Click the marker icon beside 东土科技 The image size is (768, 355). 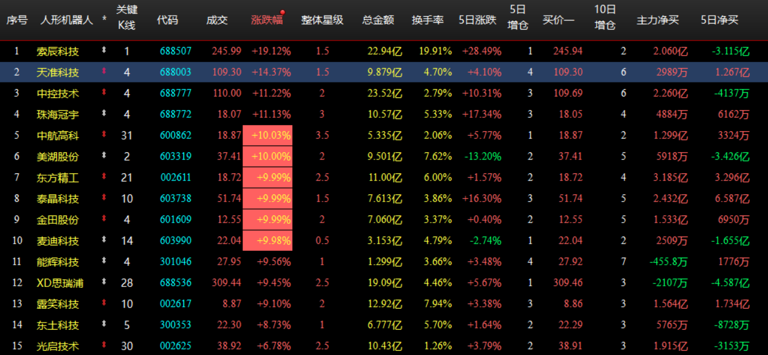click(x=104, y=324)
